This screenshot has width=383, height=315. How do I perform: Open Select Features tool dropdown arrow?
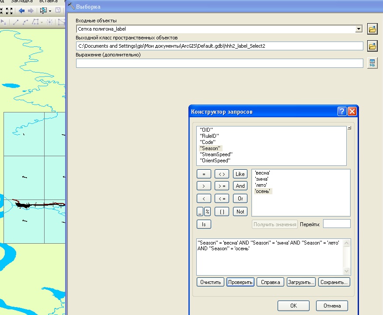click(50, 11)
